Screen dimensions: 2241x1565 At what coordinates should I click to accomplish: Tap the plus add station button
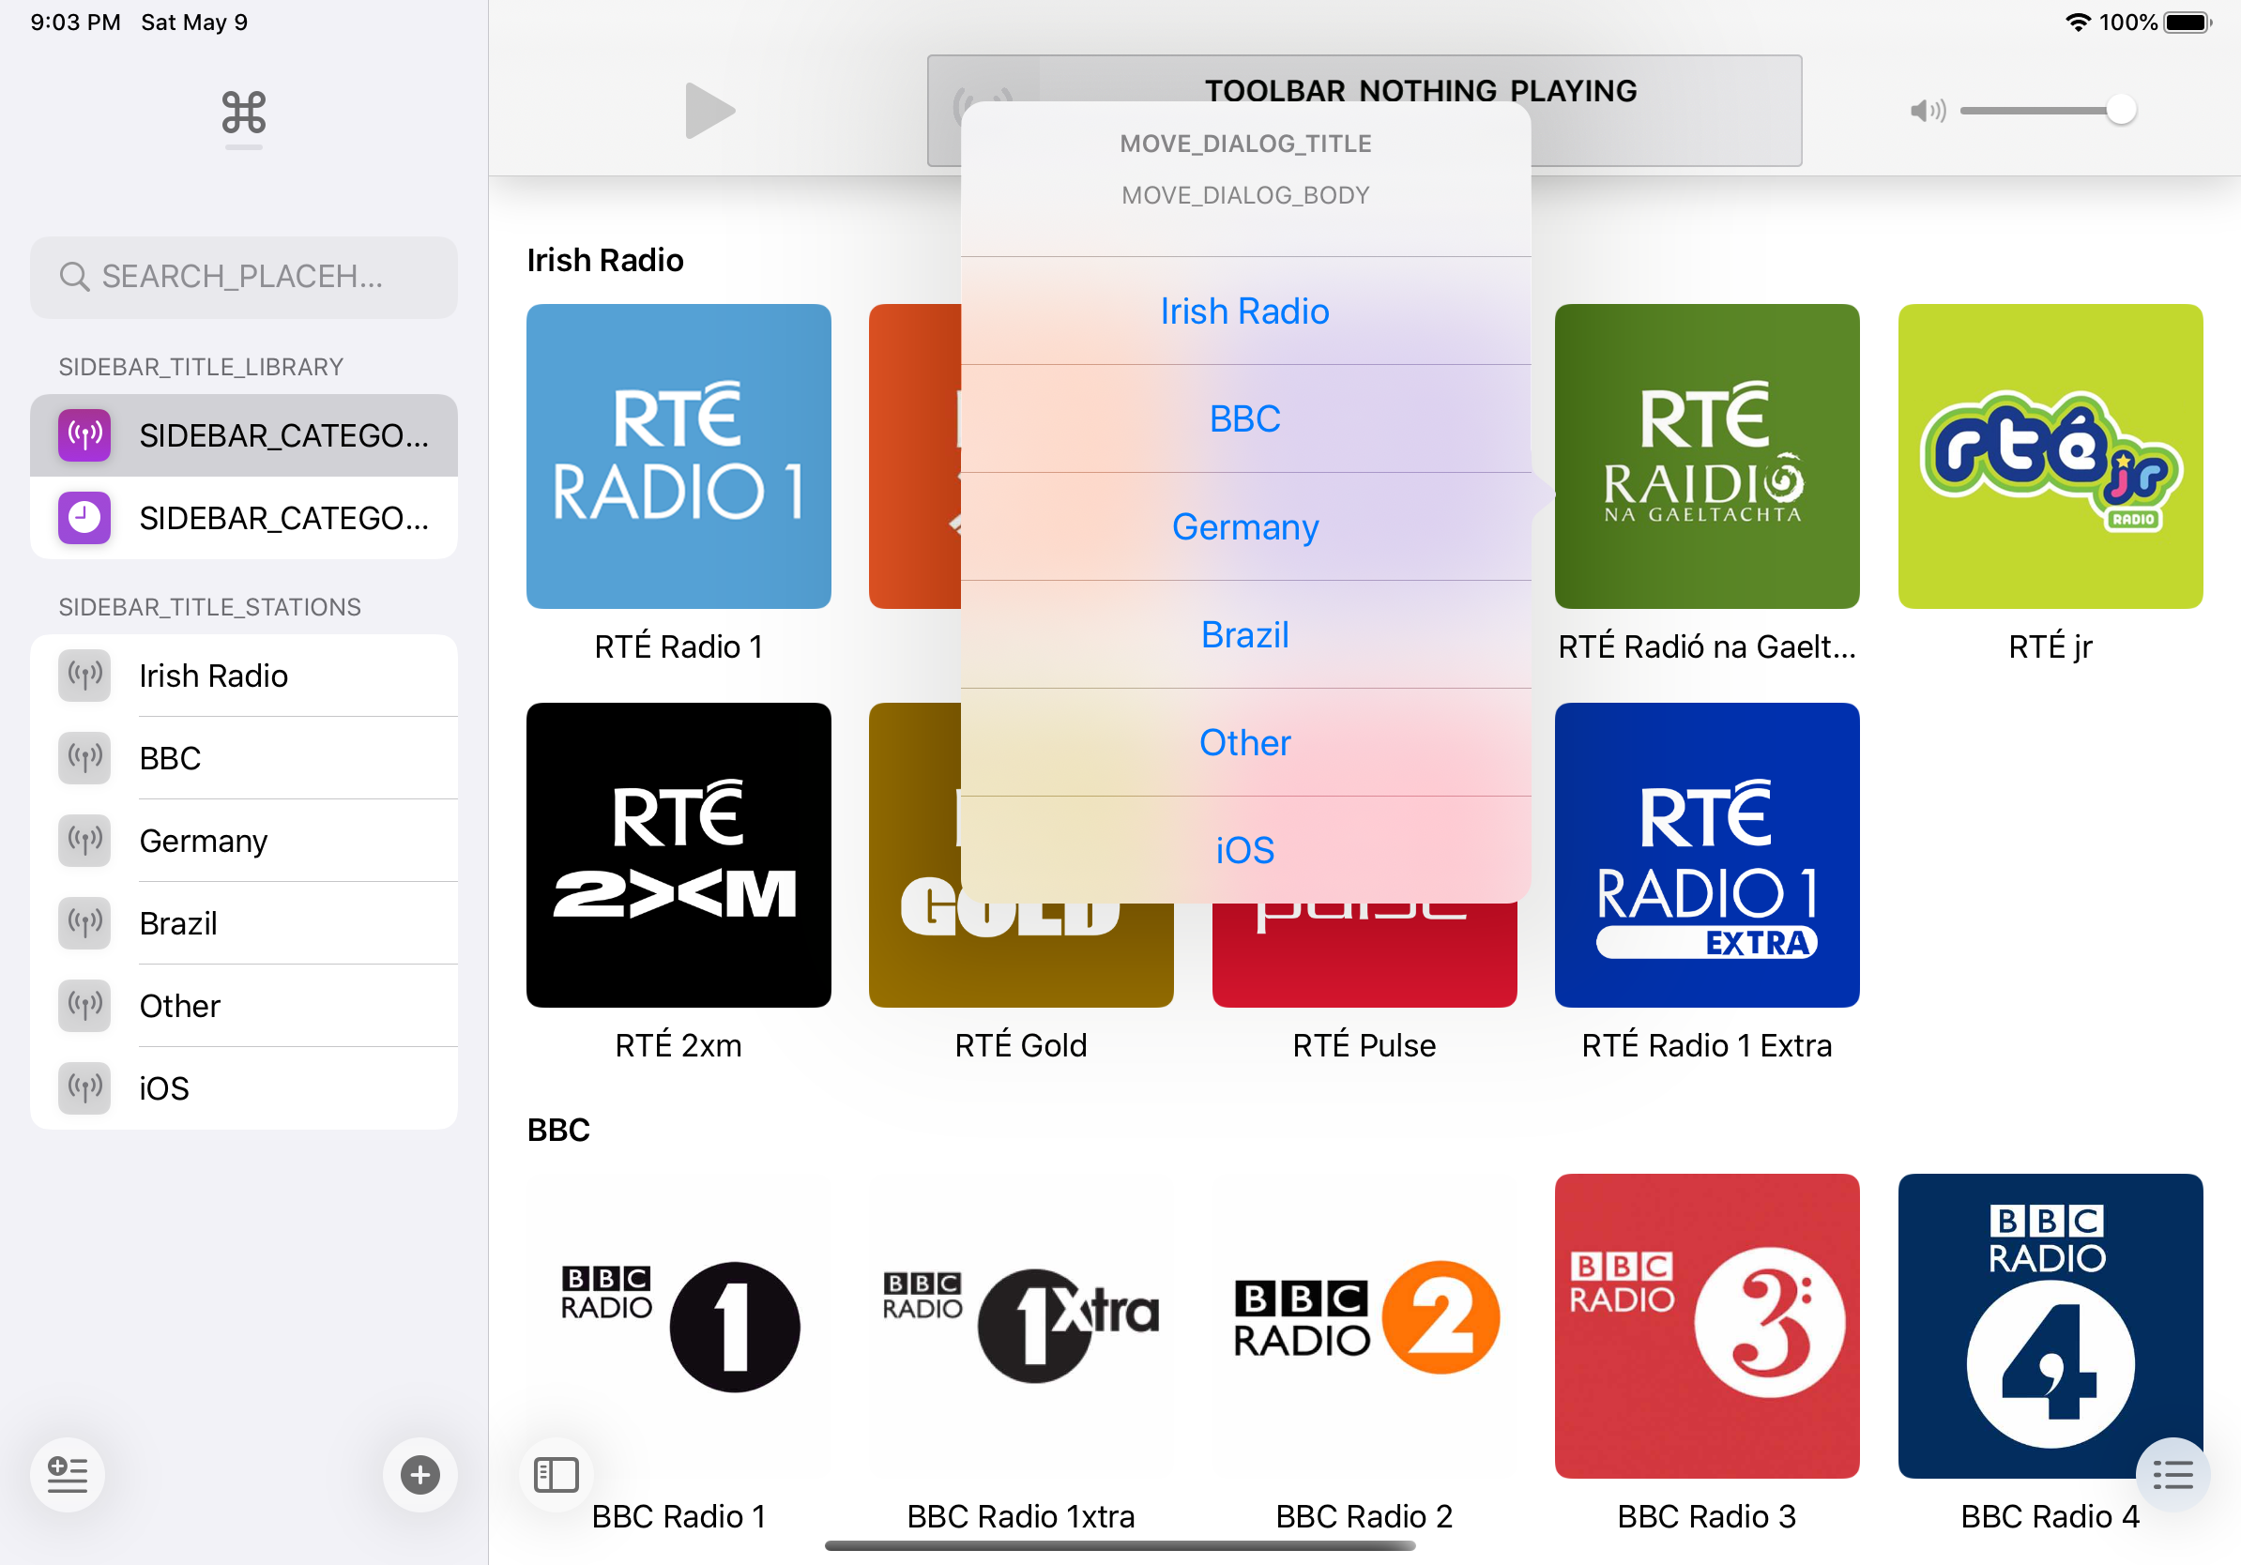[x=419, y=1473]
